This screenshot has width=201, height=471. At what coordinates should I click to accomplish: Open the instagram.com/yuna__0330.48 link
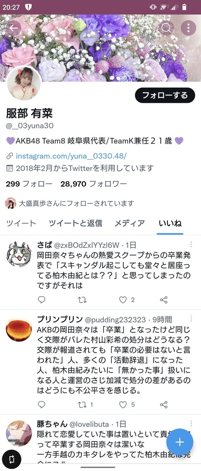[71, 156]
